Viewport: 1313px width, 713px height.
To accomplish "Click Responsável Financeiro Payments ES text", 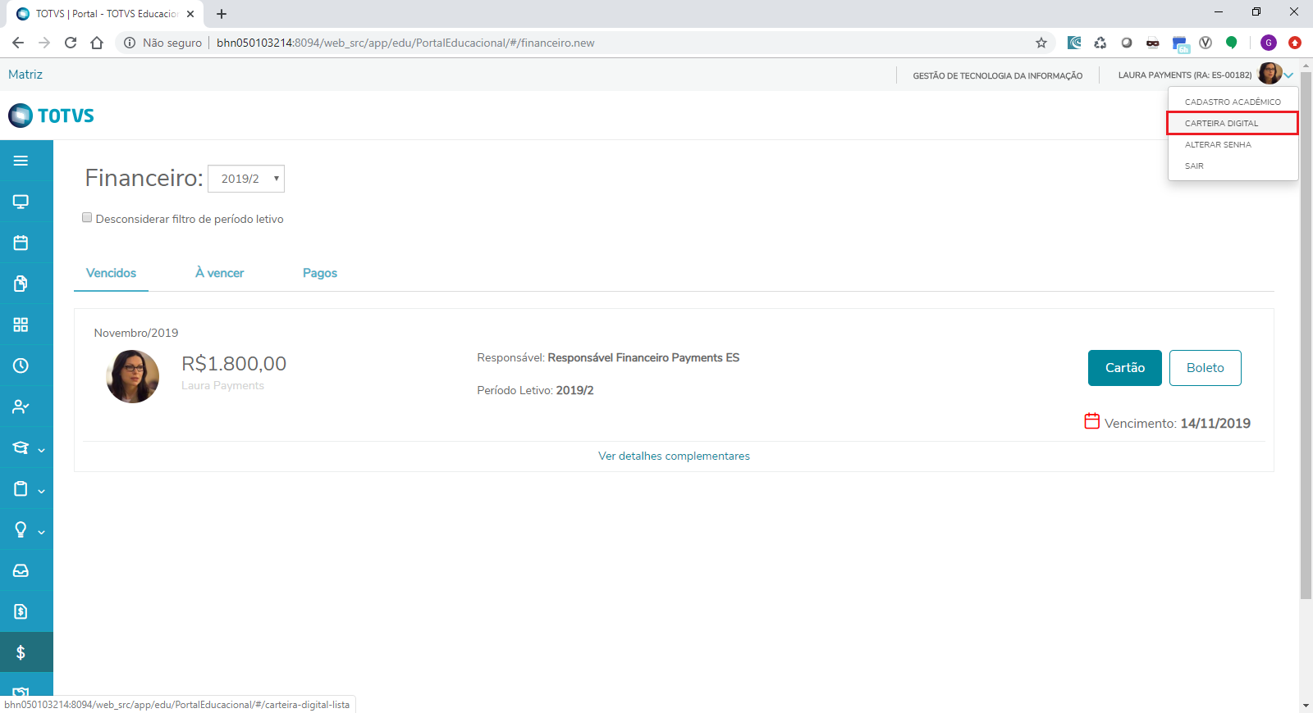I will (643, 357).
